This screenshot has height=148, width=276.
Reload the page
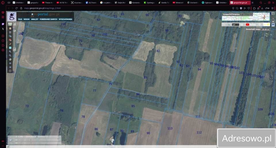16,8
